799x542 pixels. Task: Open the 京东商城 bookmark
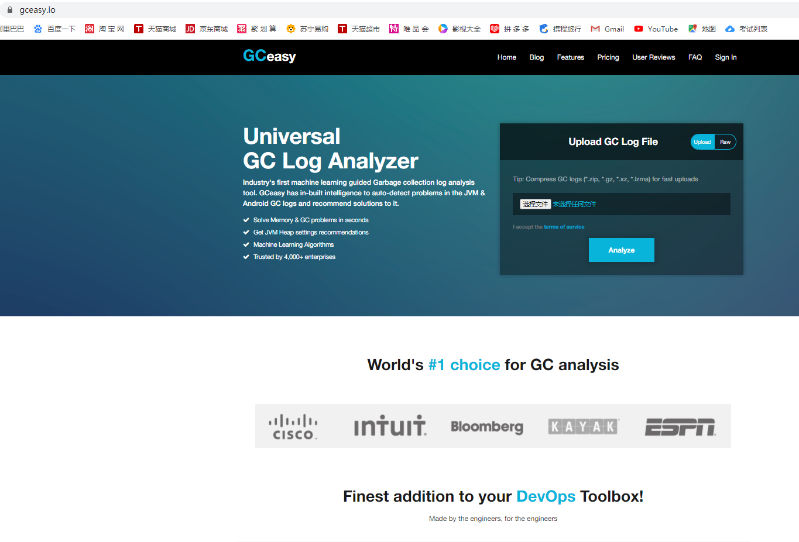207,29
